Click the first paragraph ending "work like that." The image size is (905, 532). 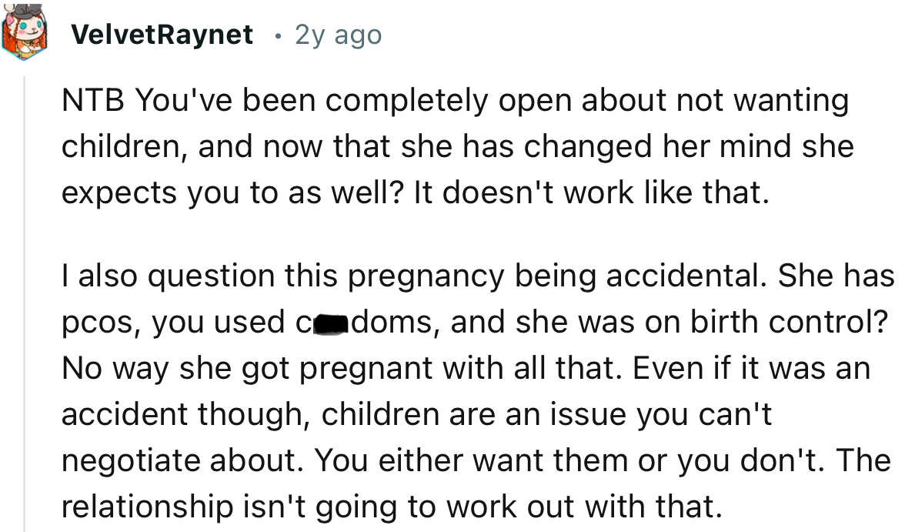[x=458, y=146]
